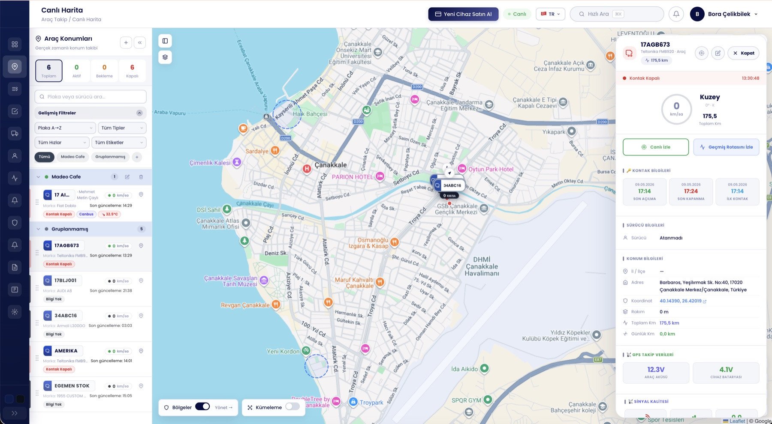Open the settings gear sidebar icon

15,312
